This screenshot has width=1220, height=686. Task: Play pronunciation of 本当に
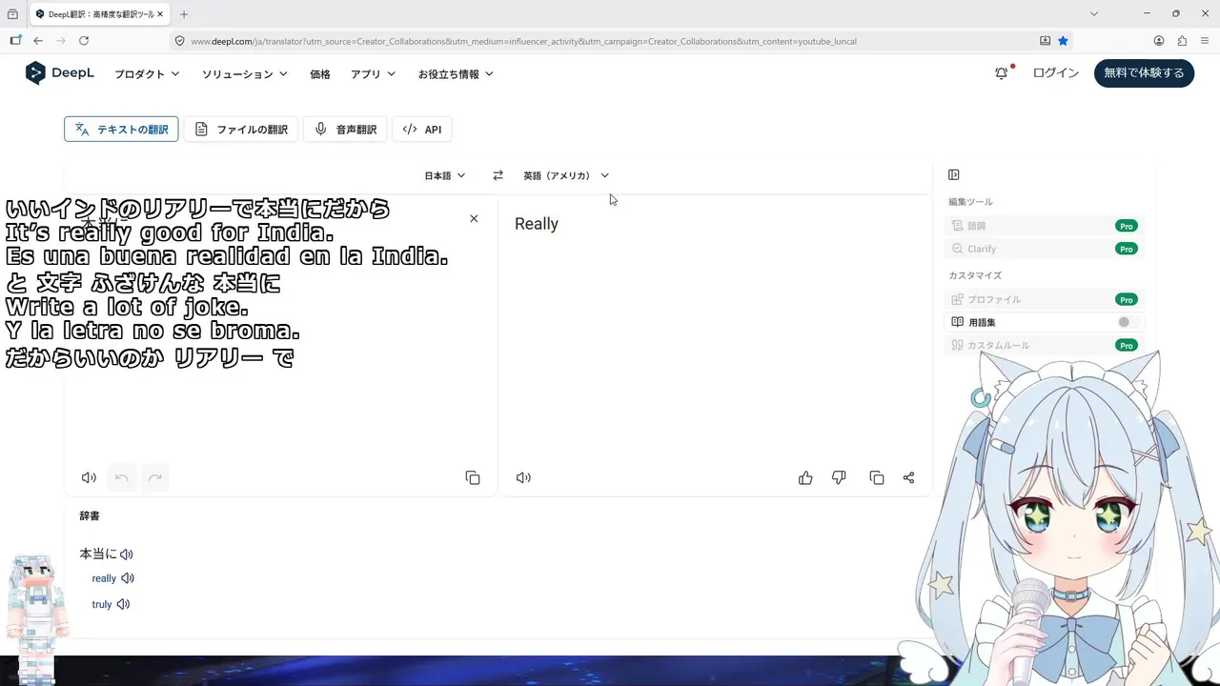[x=127, y=554]
